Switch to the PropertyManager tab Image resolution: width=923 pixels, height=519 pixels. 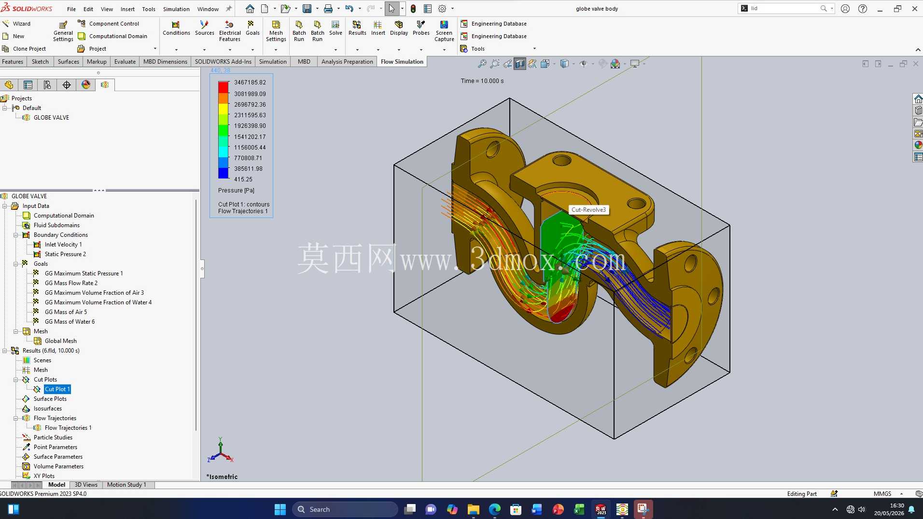pos(28,85)
